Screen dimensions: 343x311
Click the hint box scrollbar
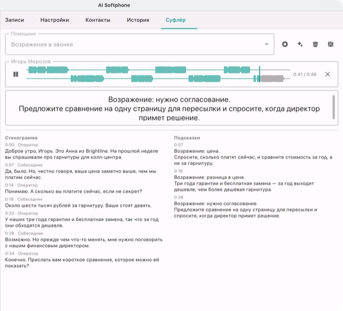(x=333, y=107)
